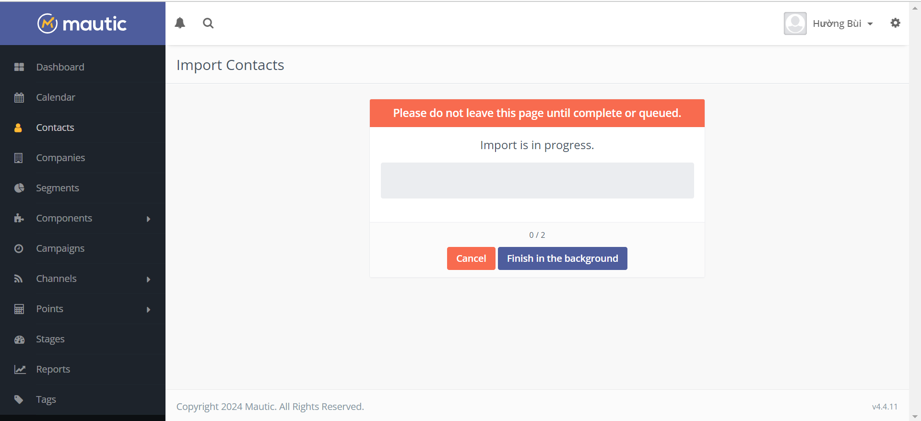The width and height of the screenshot is (921, 421).
Task: Click the Calendar sidebar icon
Action: (19, 97)
